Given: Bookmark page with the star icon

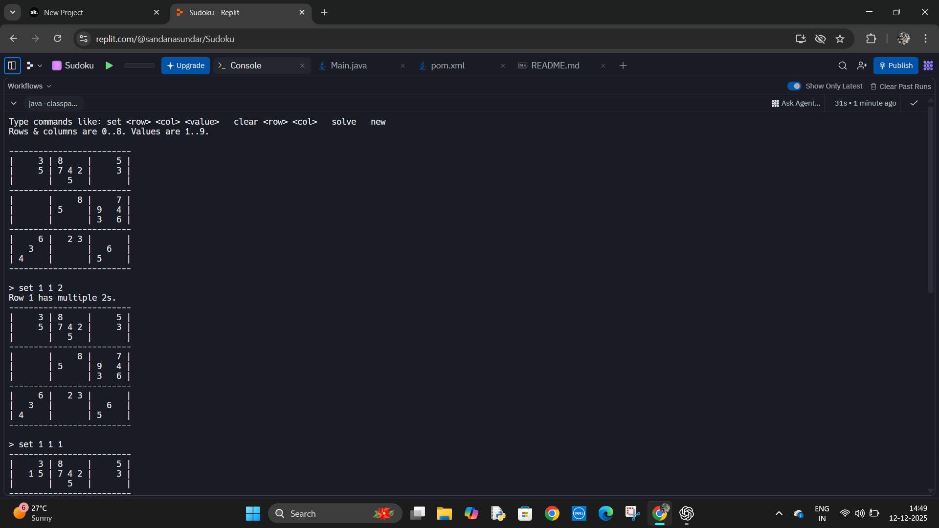Looking at the screenshot, I should [x=840, y=39].
